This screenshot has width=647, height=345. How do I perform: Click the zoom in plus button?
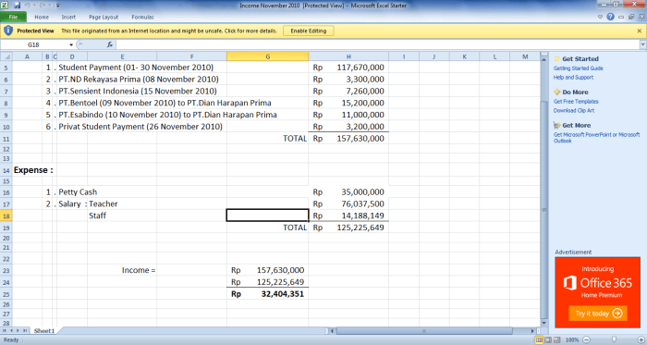click(x=641, y=339)
